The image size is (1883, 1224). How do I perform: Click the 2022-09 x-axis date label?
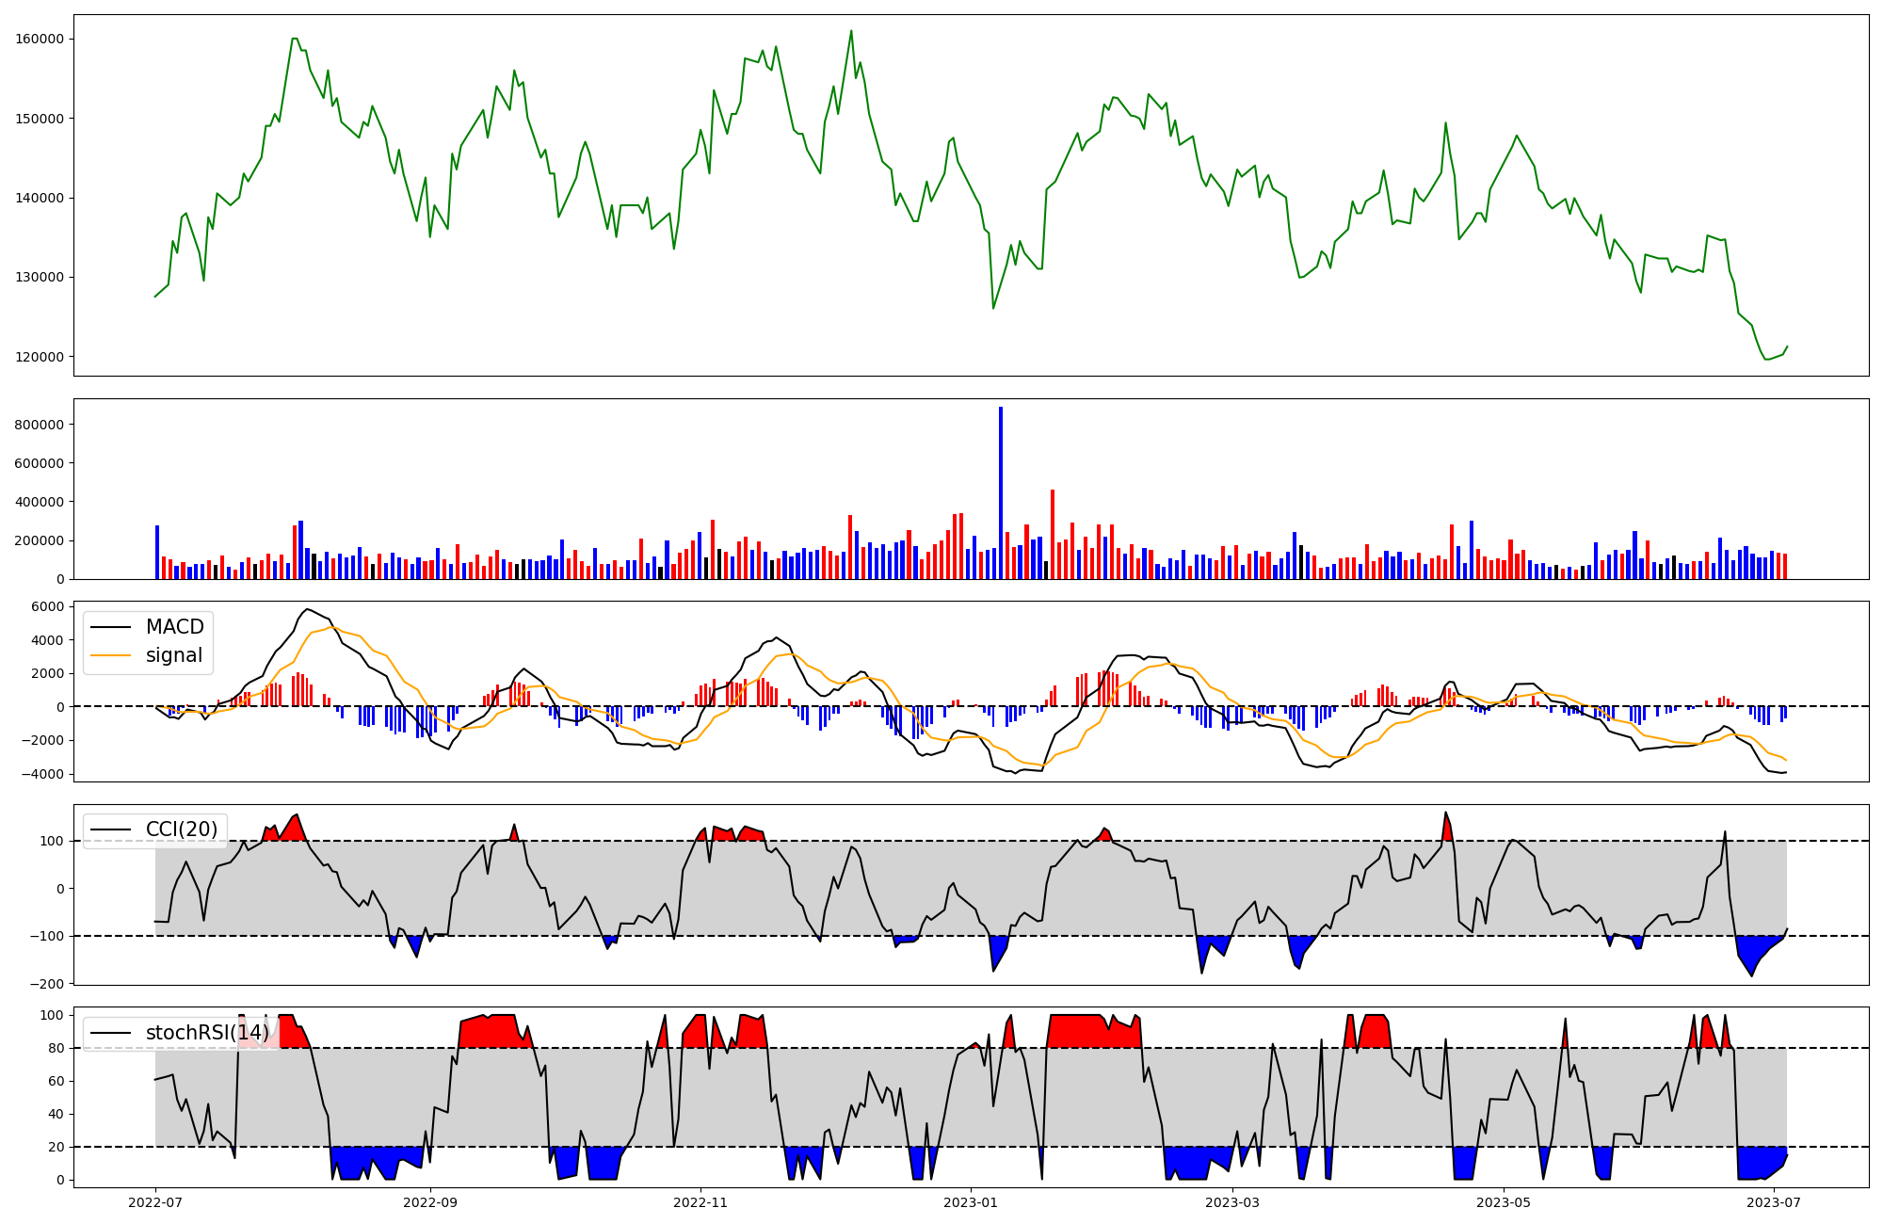coord(430,1202)
